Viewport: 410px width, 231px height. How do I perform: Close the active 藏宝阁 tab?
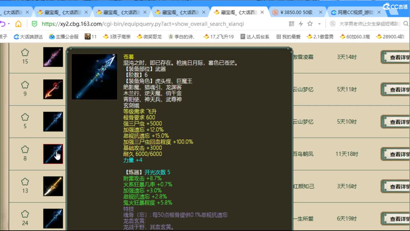pos(262,12)
